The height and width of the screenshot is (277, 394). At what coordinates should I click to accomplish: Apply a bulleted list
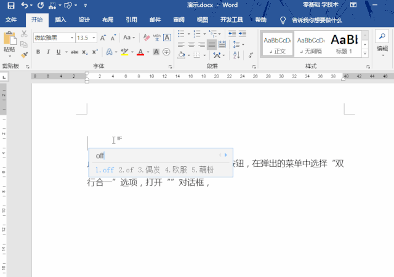pyautogui.click(x=181, y=34)
